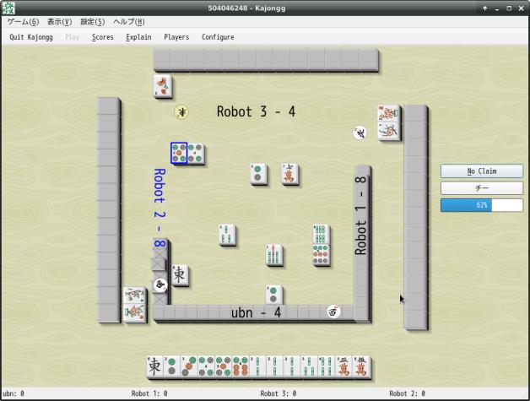This screenshot has width=530, height=401.
Task: Select the 4 circles tile in your hand
Action: (207, 366)
